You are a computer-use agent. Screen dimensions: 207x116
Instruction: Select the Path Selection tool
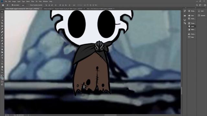(x=2, y=61)
